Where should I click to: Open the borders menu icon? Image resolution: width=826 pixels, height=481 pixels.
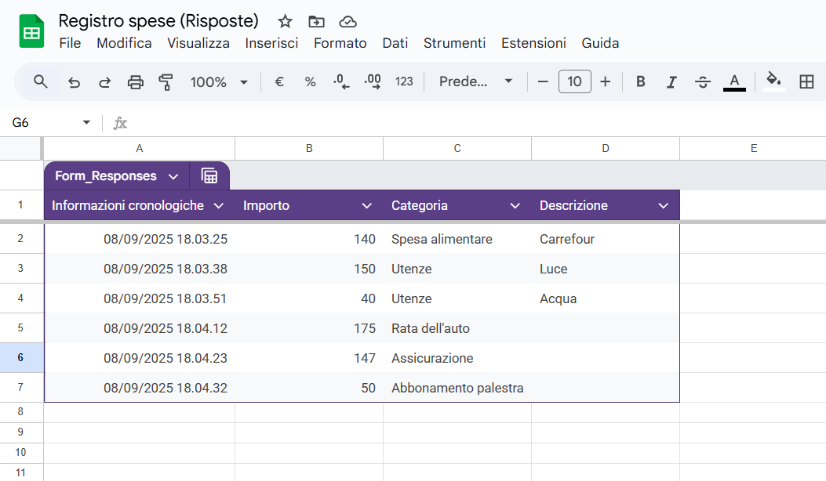tap(807, 81)
